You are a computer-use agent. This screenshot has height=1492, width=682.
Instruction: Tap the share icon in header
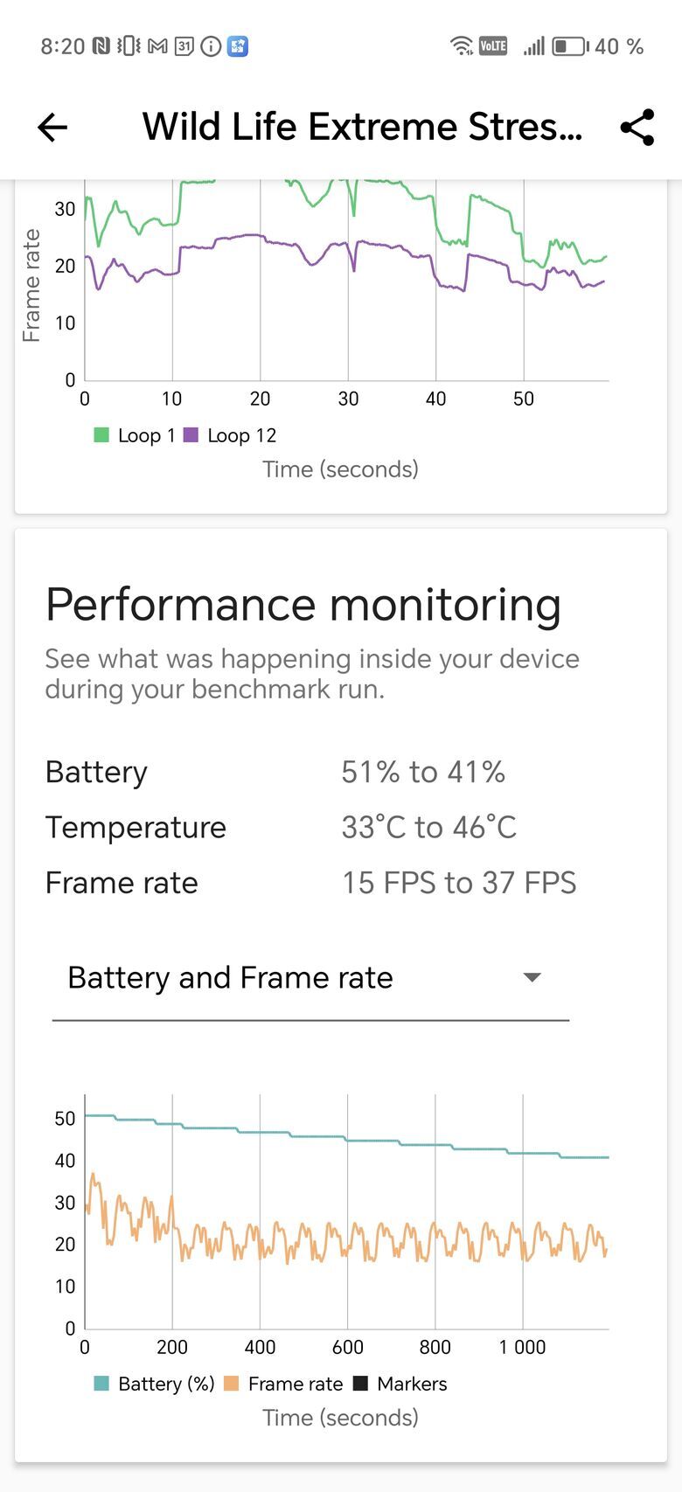click(637, 128)
